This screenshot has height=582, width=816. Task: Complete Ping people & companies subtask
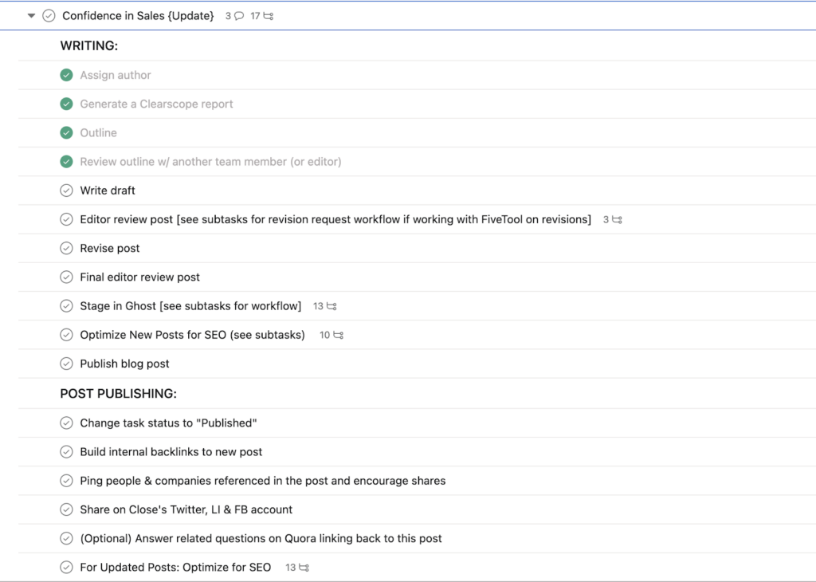(x=67, y=481)
